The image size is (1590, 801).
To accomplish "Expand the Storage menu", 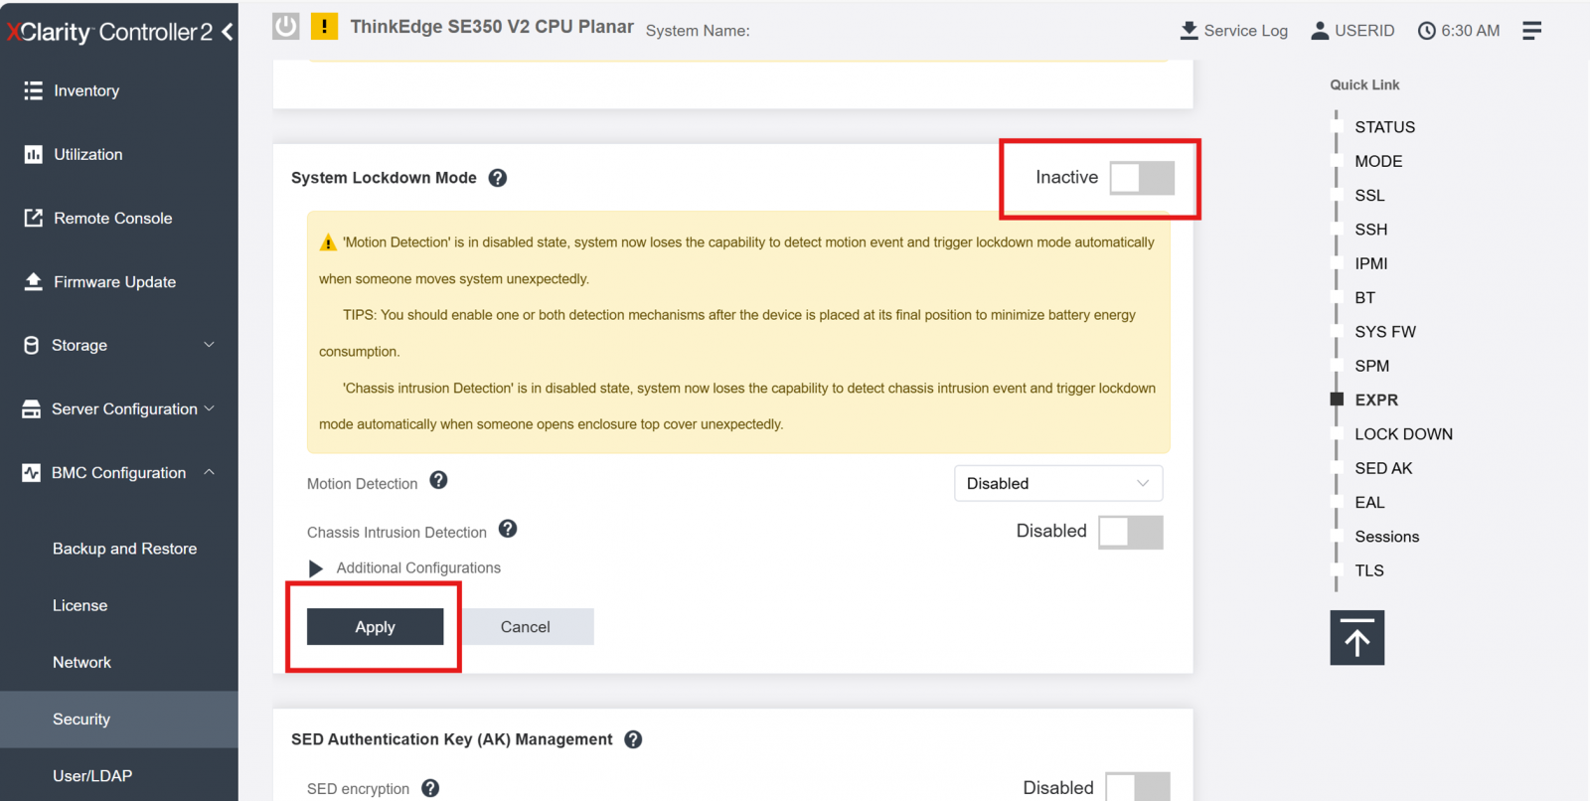I will pos(119,345).
